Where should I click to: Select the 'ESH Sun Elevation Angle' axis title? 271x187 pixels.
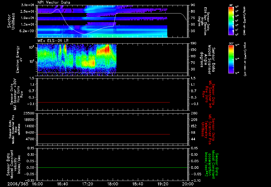click(204, 21)
